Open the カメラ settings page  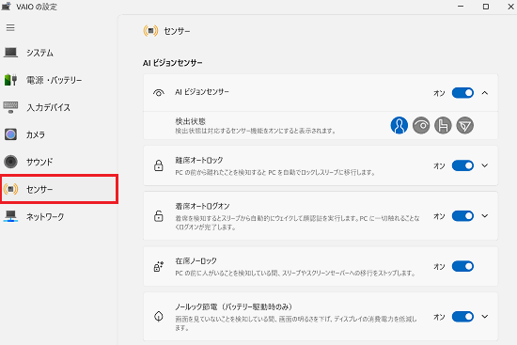tap(58, 134)
